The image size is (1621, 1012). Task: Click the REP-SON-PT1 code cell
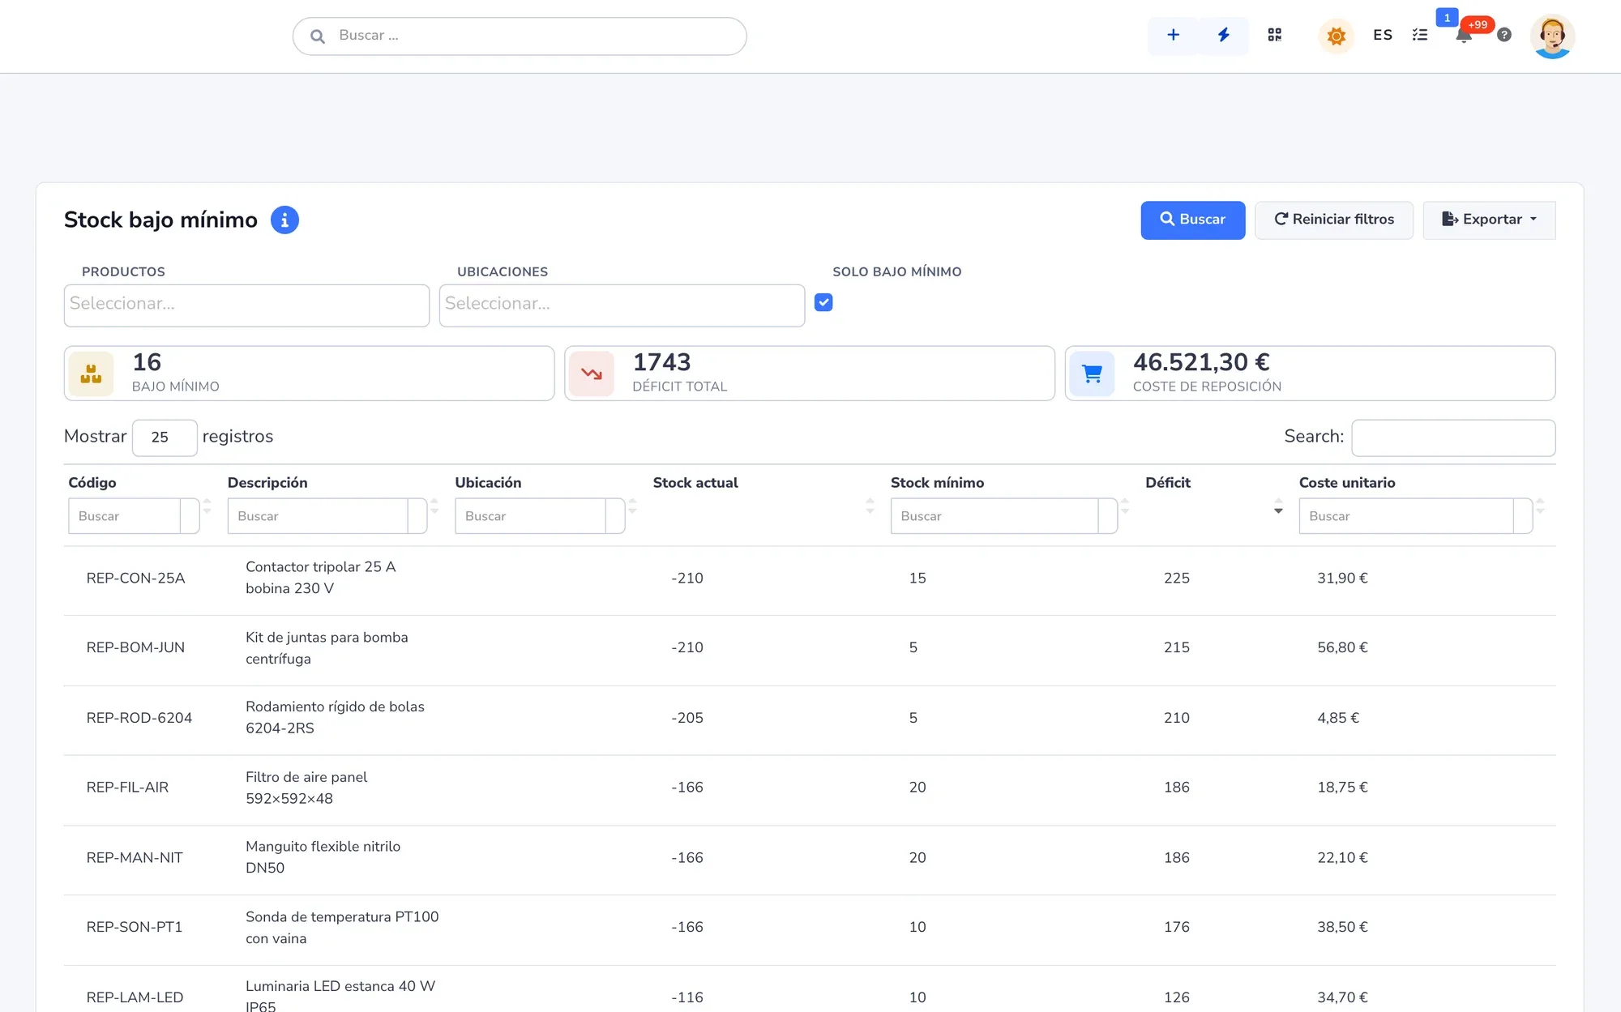[x=135, y=927]
